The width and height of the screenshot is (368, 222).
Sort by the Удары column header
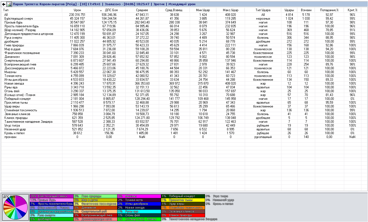289,10
